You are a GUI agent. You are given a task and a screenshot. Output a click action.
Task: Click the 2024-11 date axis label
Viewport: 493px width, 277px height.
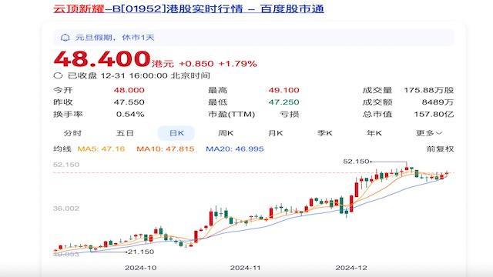(x=245, y=268)
